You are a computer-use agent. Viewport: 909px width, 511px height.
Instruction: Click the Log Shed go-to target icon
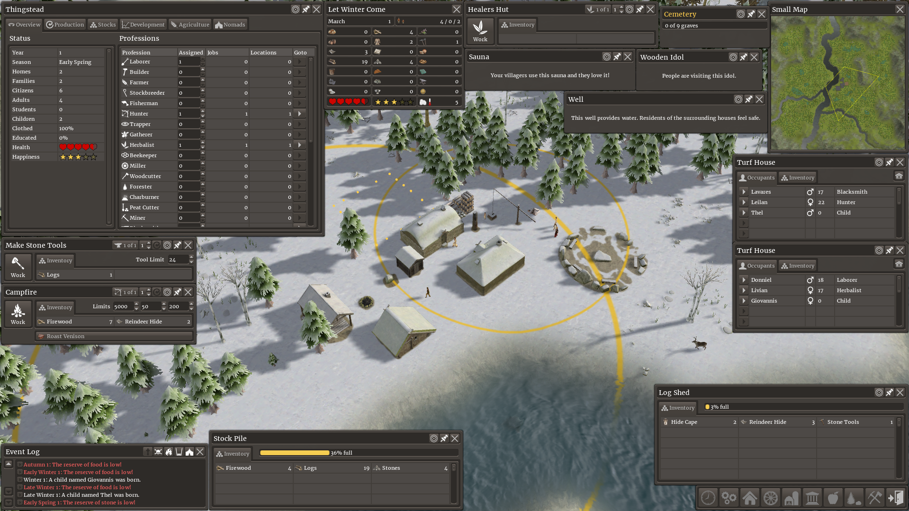pos(879,393)
